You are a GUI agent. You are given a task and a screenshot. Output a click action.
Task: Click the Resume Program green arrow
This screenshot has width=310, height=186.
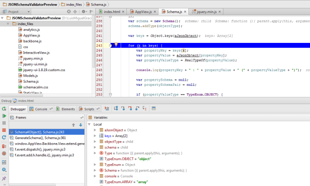coord(4,116)
